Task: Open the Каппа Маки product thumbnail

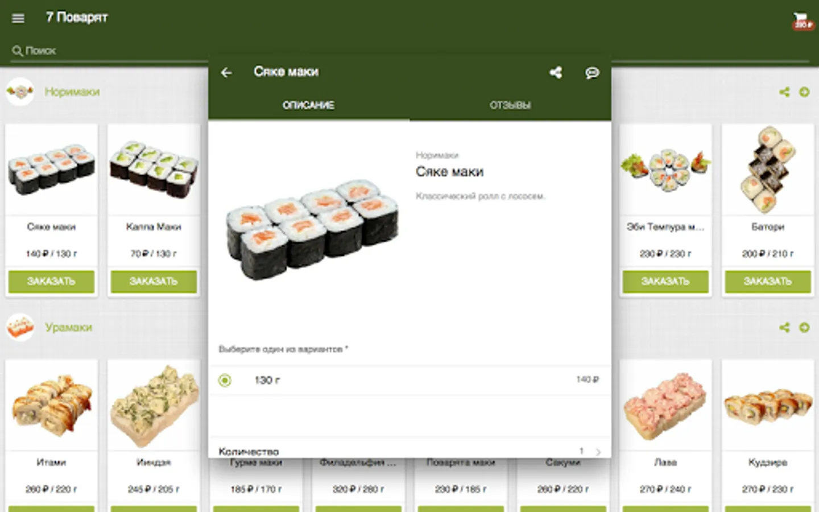Action: pyautogui.click(x=154, y=169)
